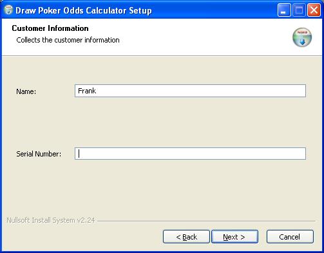Click the 'Name:' label

pyautogui.click(x=26, y=91)
